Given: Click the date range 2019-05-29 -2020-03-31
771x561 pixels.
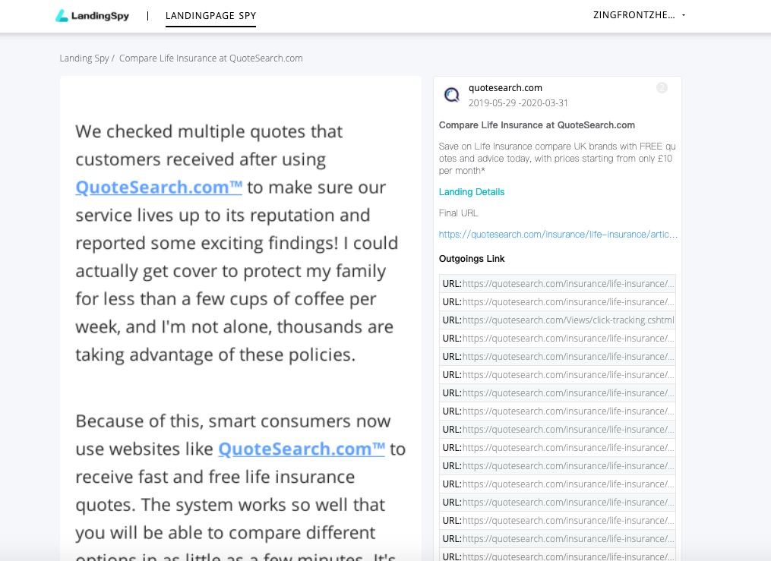Looking at the screenshot, I should coord(518,103).
